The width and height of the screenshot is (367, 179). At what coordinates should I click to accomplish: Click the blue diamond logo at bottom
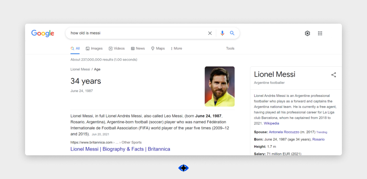pos(183,168)
